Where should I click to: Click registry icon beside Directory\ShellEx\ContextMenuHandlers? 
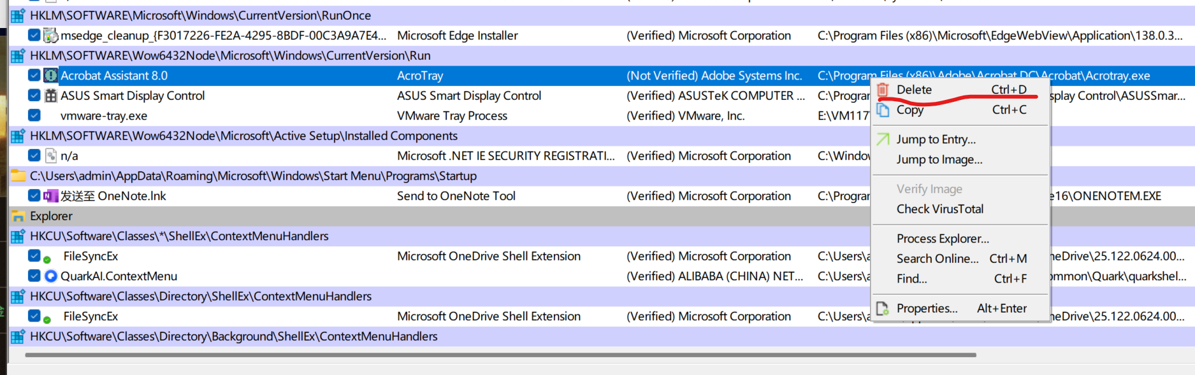click(x=18, y=296)
